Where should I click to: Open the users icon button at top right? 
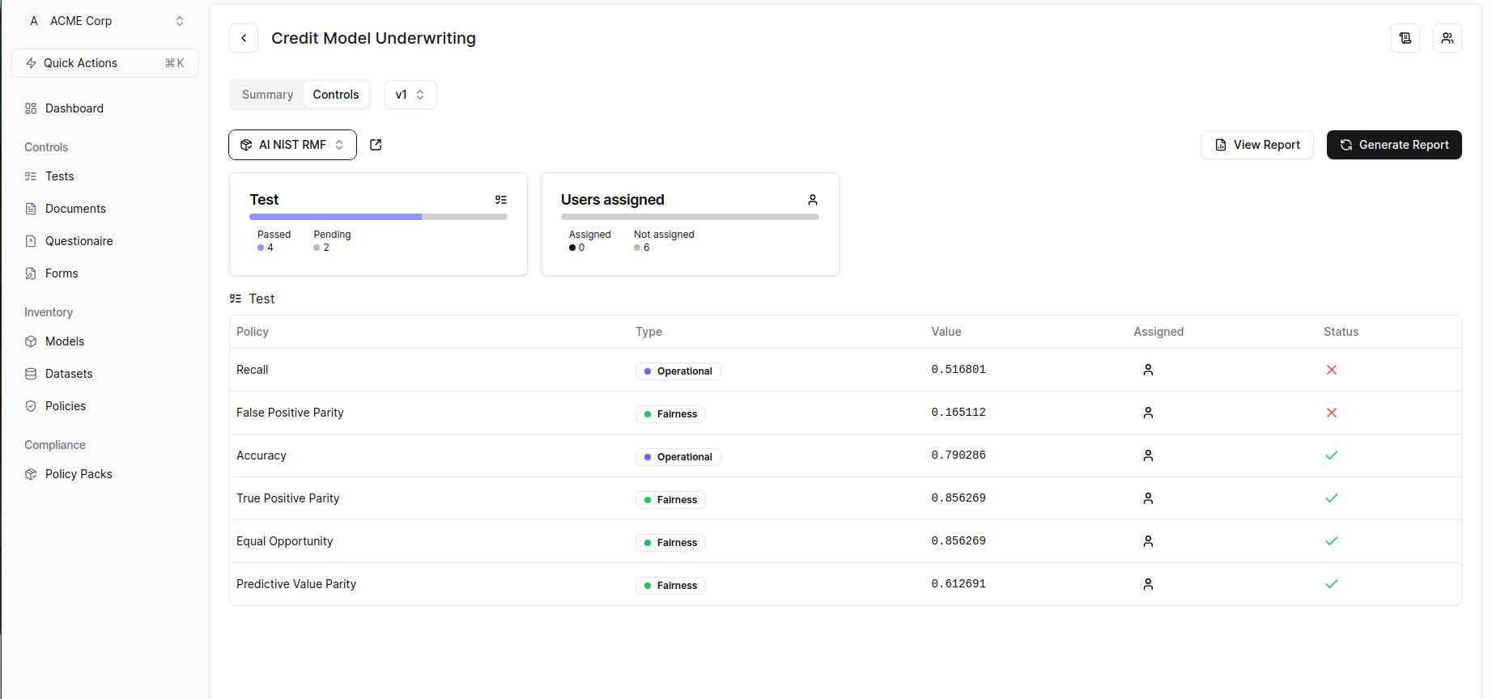(x=1447, y=38)
